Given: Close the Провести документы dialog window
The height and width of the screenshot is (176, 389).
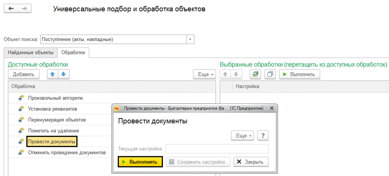Looking at the screenshot, I should [x=272, y=108].
